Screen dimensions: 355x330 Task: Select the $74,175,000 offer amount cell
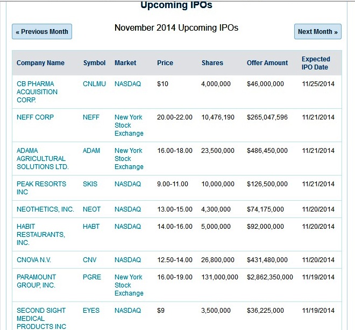pos(265,209)
